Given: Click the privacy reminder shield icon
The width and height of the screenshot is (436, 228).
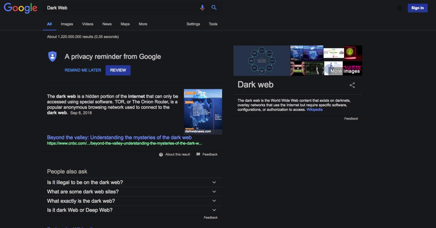Looking at the screenshot, I should pos(52,56).
